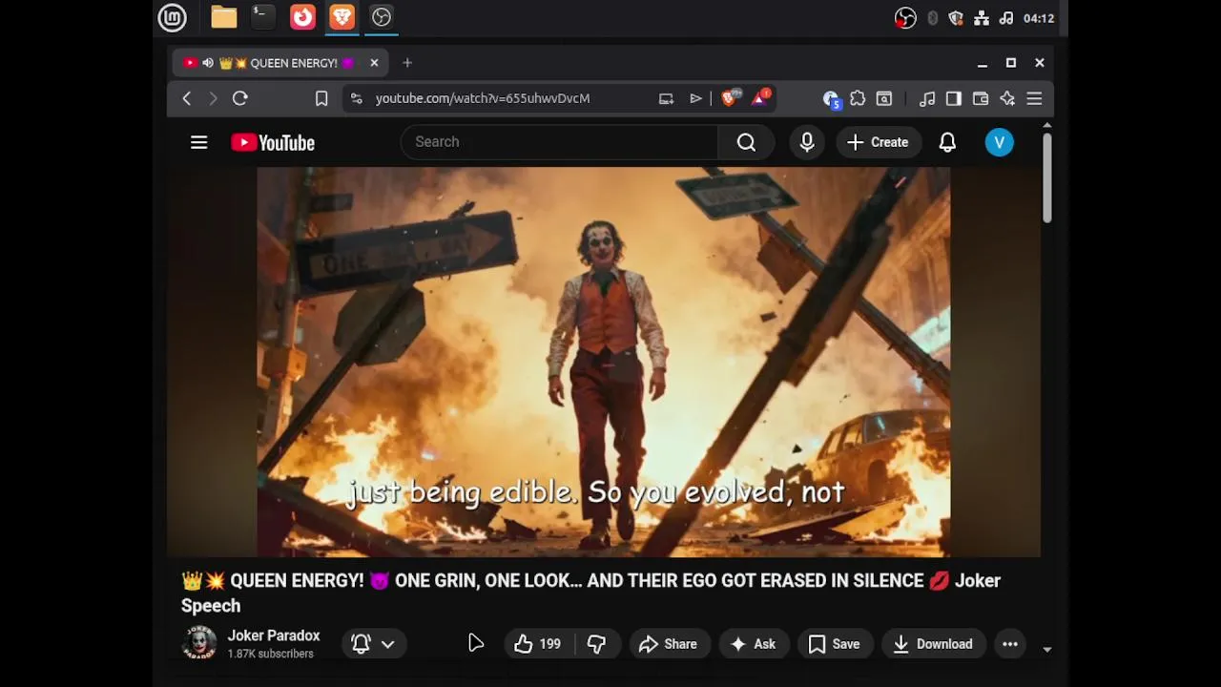The height and width of the screenshot is (687, 1221).
Task: Switch to OBS Studio in taskbar
Action: [382, 17]
